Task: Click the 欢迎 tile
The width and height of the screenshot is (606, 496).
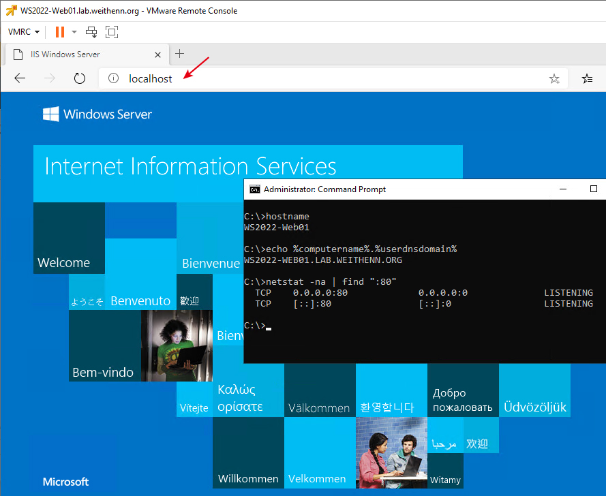Action: point(481,435)
